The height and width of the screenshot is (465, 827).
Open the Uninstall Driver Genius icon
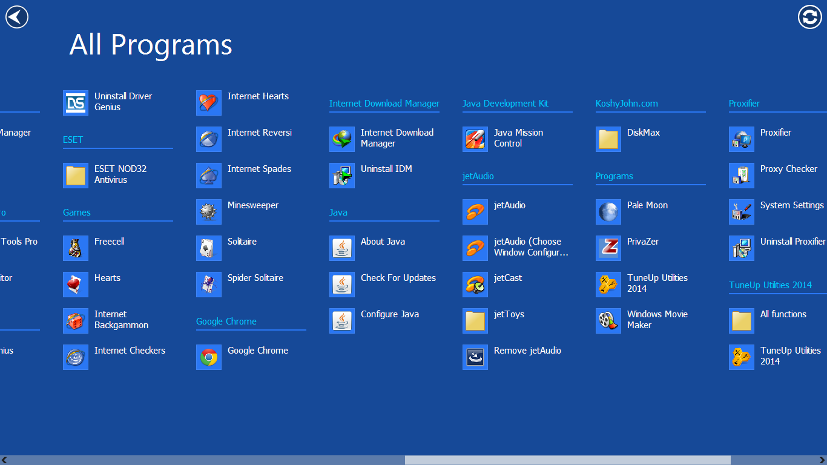pos(76,103)
